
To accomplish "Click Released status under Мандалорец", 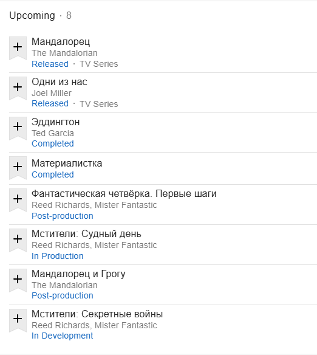I will (x=50, y=64).
